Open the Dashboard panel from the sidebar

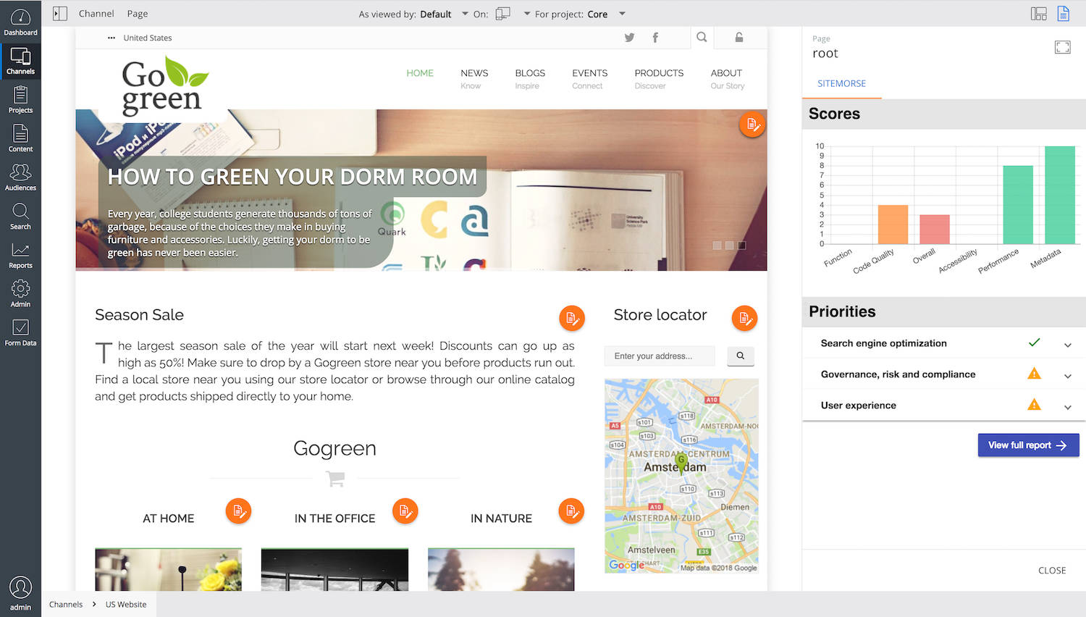(20, 18)
